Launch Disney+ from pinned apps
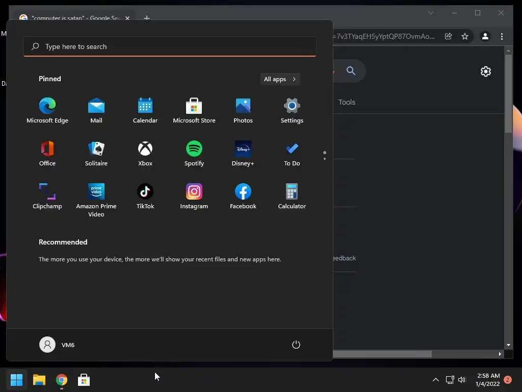 [243, 153]
